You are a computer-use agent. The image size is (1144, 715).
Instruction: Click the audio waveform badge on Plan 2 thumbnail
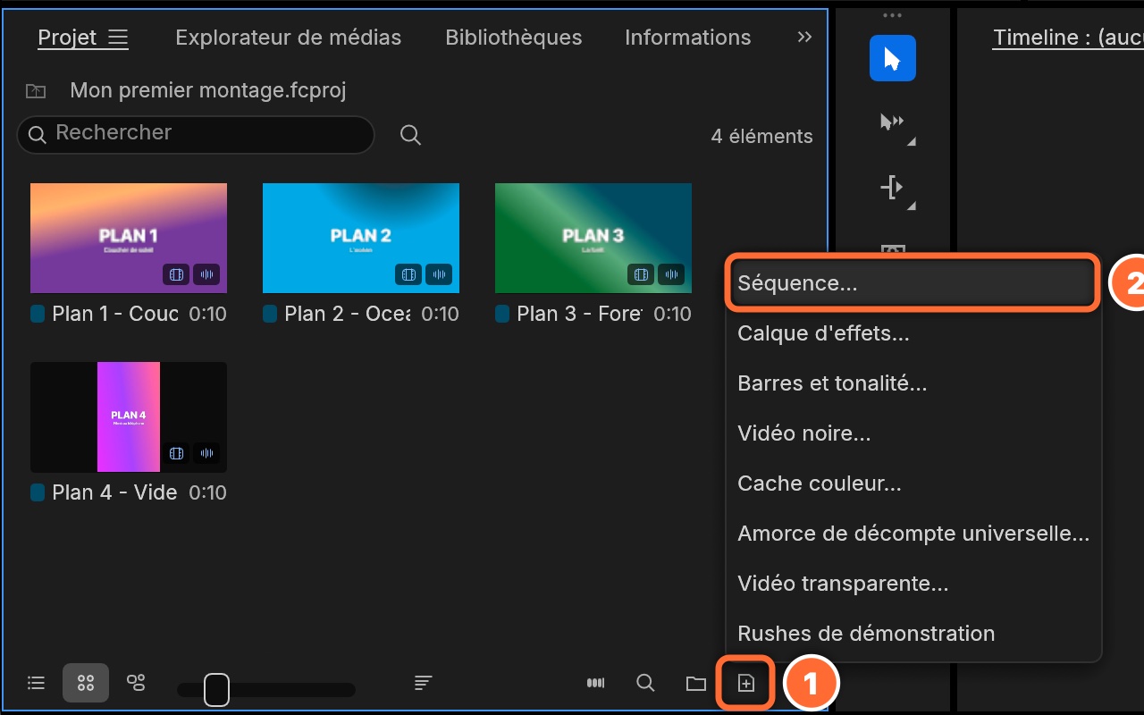click(x=439, y=274)
